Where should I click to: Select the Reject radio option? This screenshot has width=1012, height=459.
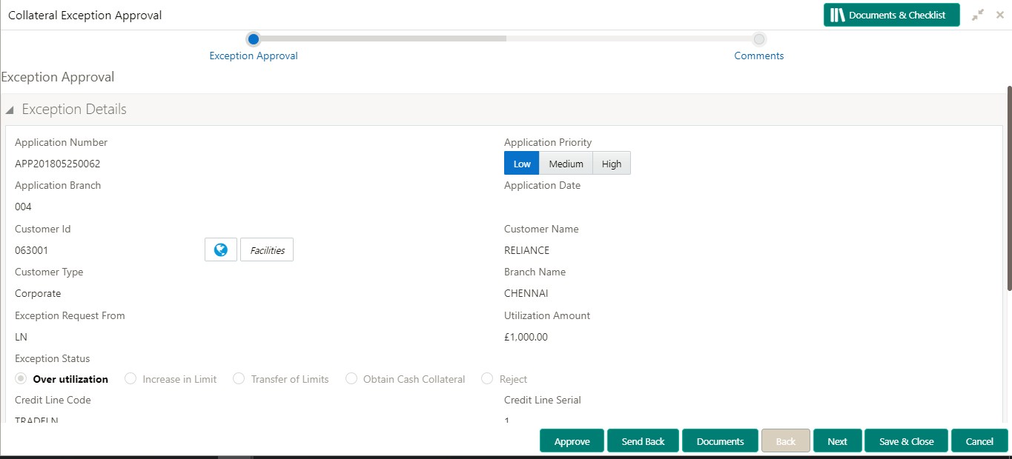487,378
